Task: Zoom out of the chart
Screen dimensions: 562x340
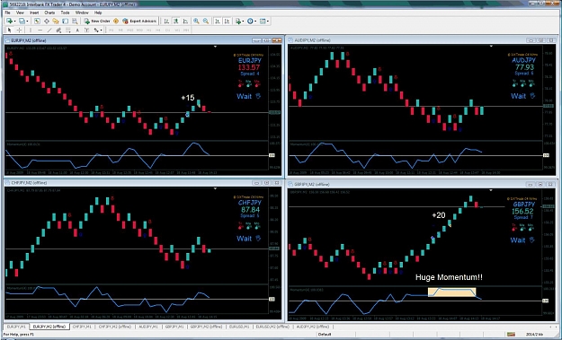Action: click(206, 22)
